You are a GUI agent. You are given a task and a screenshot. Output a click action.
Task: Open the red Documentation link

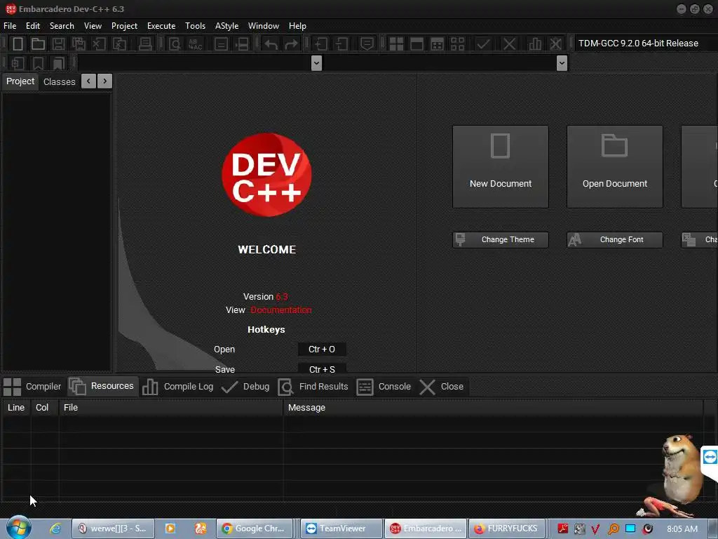pyautogui.click(x=280, y=310)
